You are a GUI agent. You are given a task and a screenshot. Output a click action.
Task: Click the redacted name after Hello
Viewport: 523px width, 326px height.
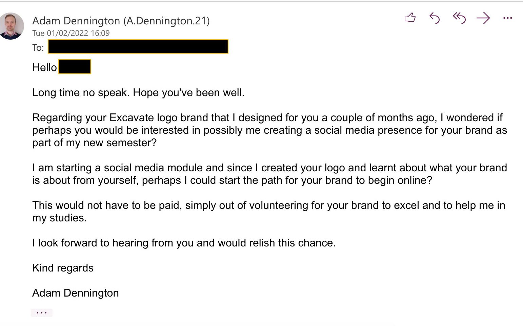point(75,67)
